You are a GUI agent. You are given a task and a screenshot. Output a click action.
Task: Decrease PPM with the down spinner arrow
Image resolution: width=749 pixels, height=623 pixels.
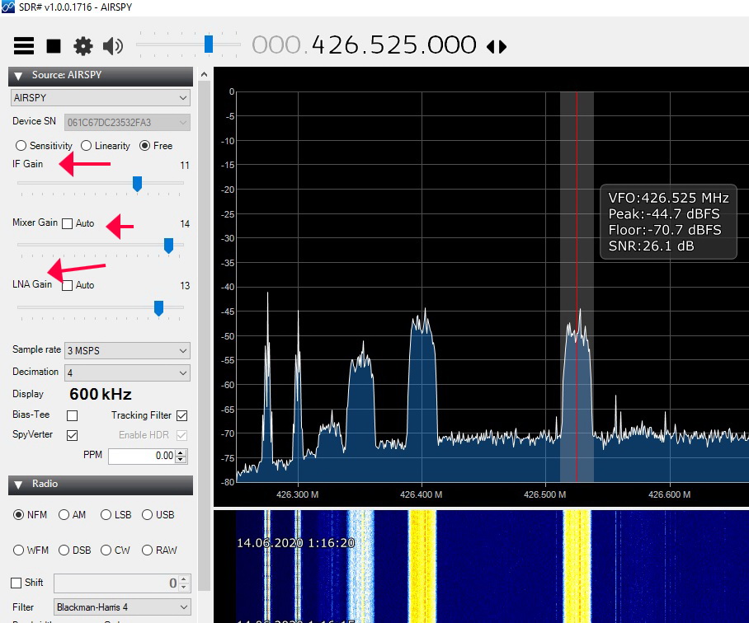181,460
